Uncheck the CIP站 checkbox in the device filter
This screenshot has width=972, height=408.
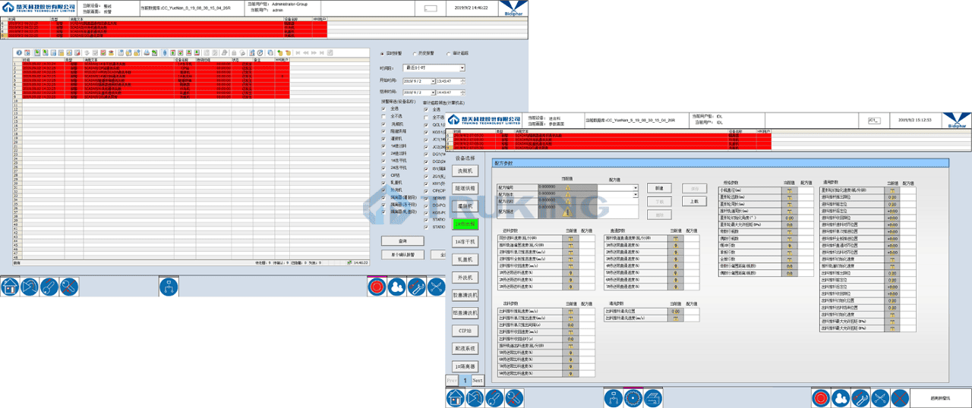[x=383, y=174]
